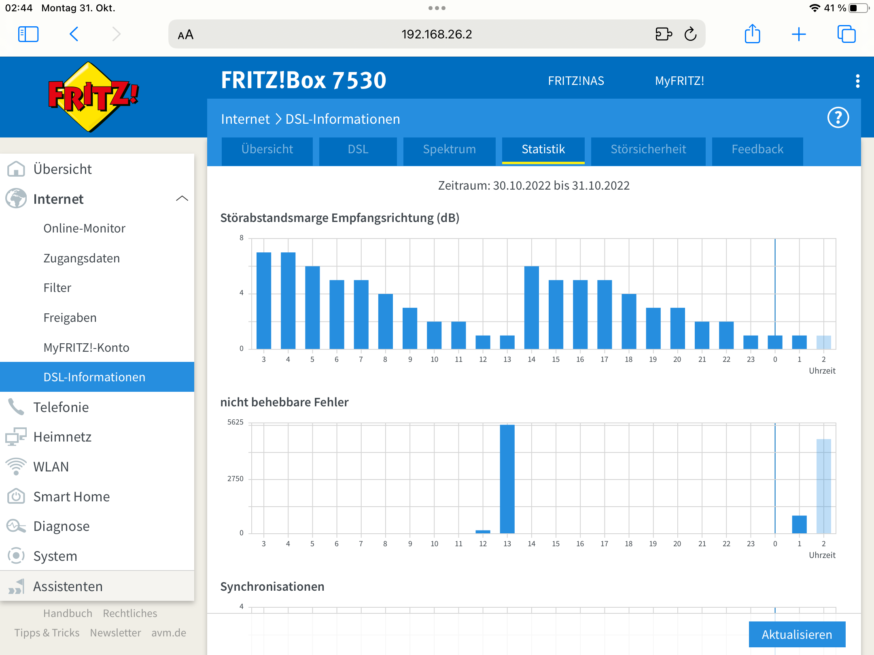This screenshot has height=655, width=874.
Task: Tap the Safari share icon
Action: coord(752,34)
